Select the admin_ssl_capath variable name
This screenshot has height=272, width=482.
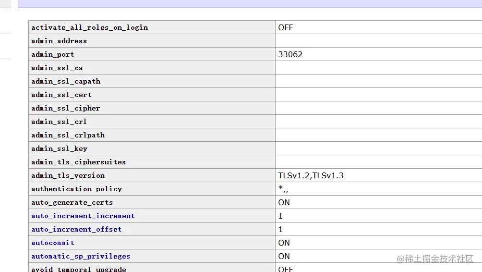[x=66, y=81]
